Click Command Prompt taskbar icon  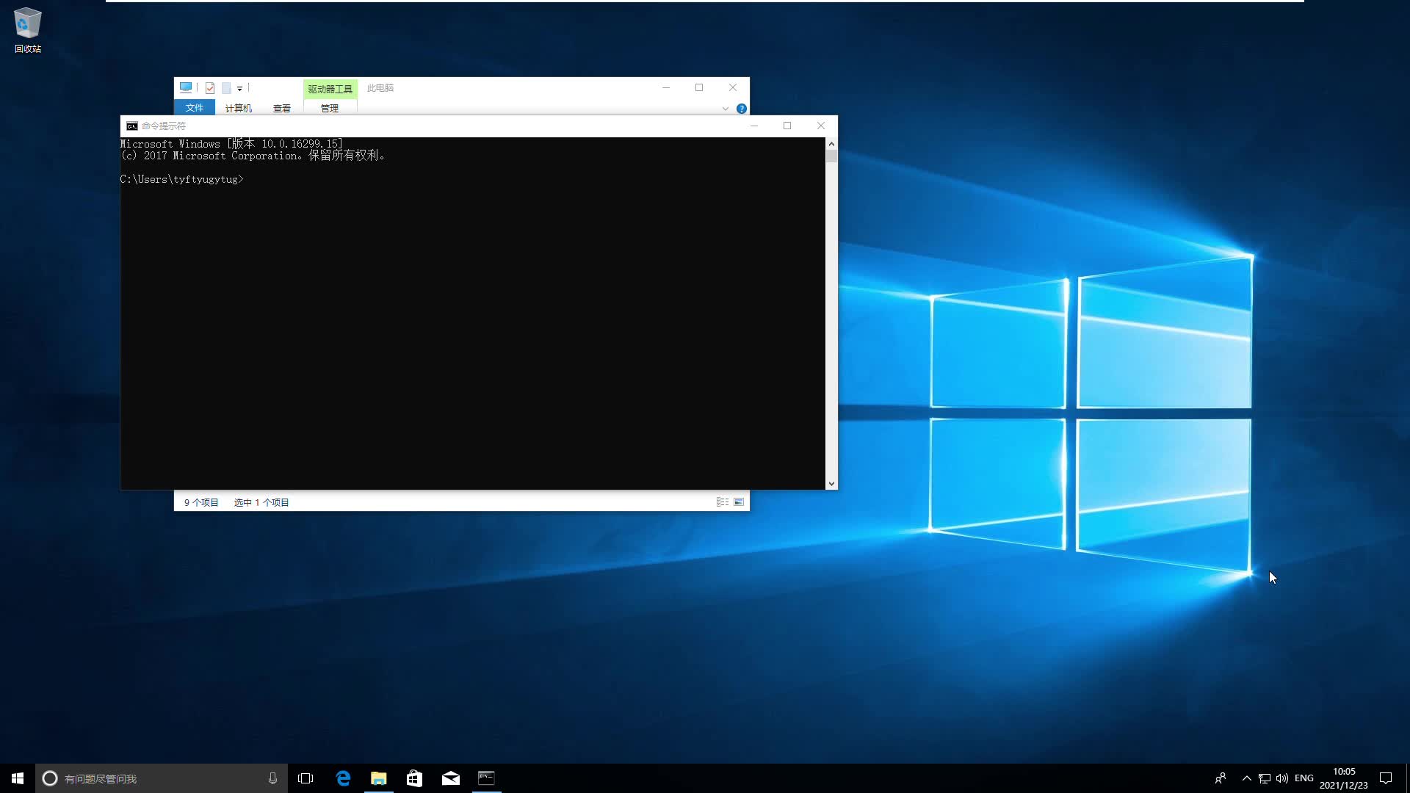tap(486, 778)
